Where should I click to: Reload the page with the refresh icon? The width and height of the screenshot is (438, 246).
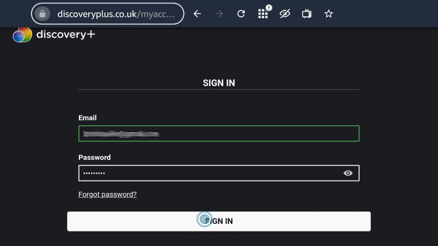point(241,13)
